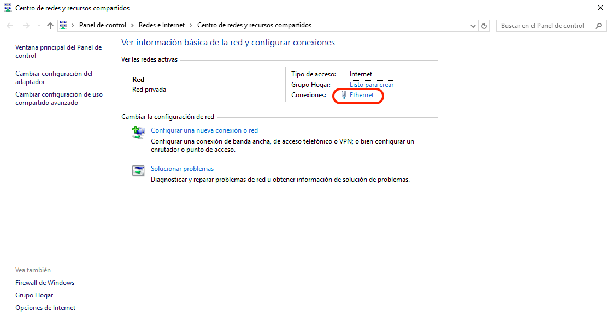Screen dimensions: 612x322
Task: Open recent locations dropdown beside forward arrow
Action: (x=39, y=26)
